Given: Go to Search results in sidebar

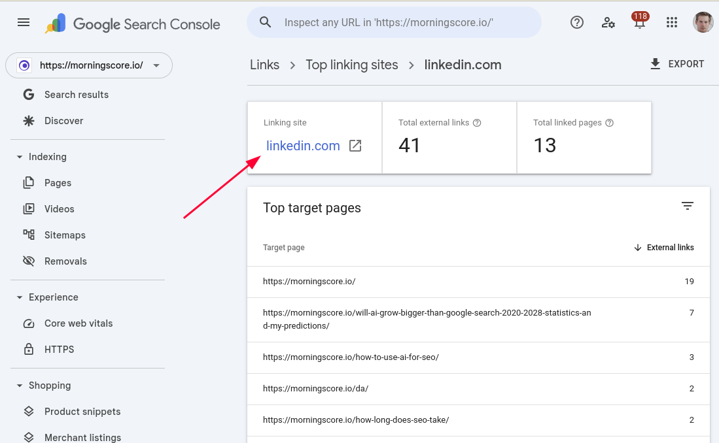Looking at the screenshot, I should 76,95.
